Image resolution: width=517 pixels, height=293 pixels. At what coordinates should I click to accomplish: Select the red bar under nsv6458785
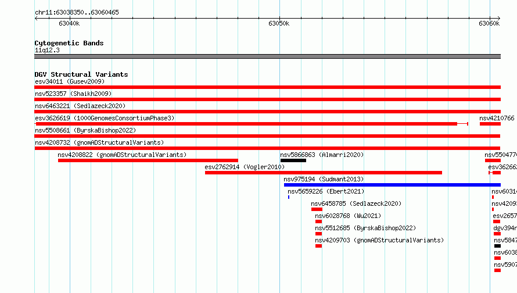317,209
